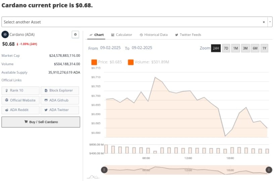Click the small chart thumbnail icon below the volume bars
The width and height of the screenshot is (277, 181).
point(93,177)
